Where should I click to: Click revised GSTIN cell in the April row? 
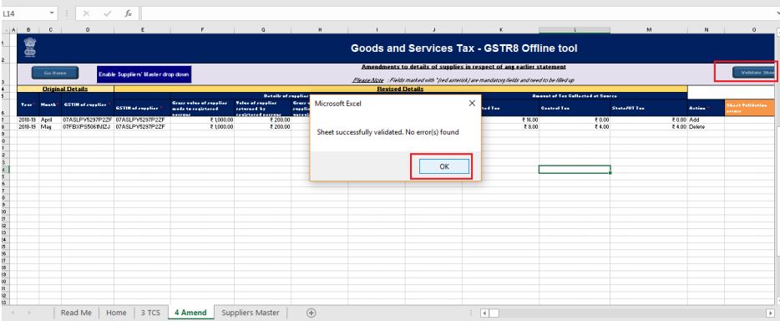[142, 120]
